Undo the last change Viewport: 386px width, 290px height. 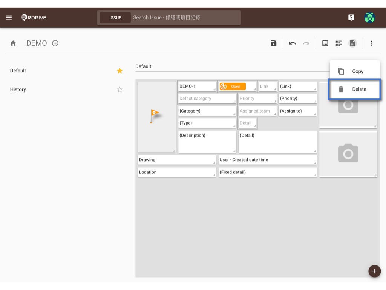click(x=292, y=43)
